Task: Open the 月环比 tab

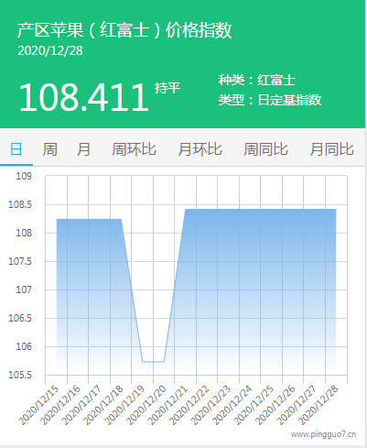Action: pyautogui.click(x=200, y=149)
